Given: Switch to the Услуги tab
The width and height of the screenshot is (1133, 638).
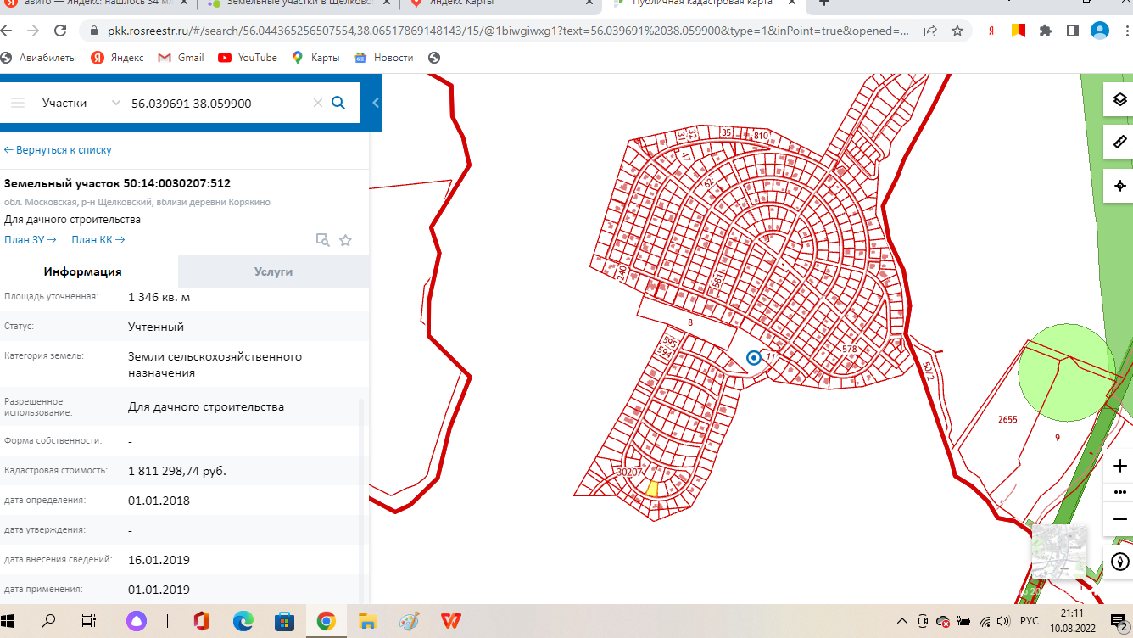Looking at the screenshot, I should [273, 271].
